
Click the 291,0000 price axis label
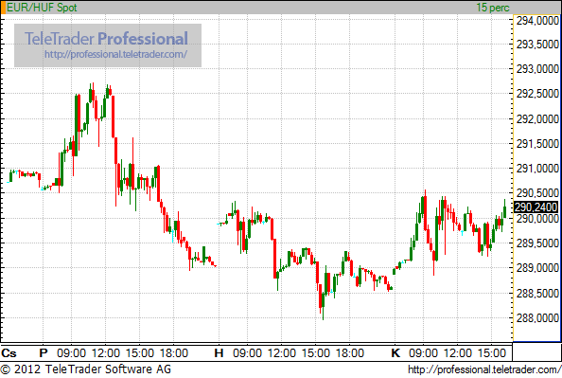[x=537, y=169]
